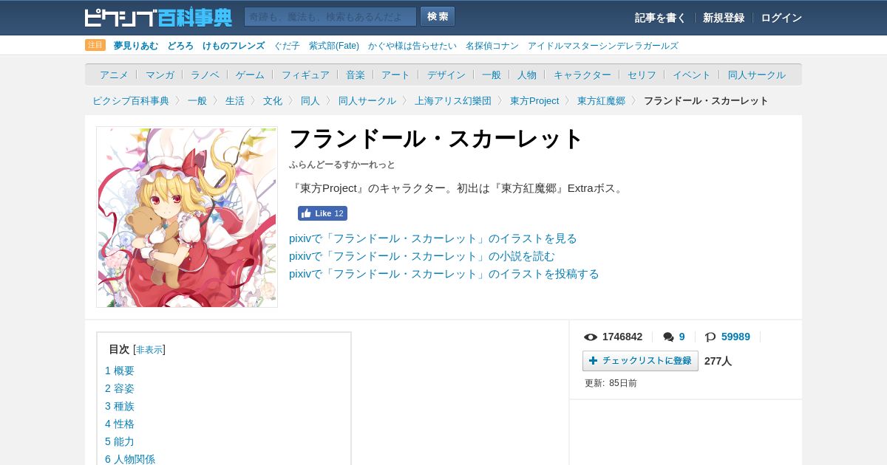Click the ログイン login link
Viewport: 887px width, 465px height.
(781, 18)
